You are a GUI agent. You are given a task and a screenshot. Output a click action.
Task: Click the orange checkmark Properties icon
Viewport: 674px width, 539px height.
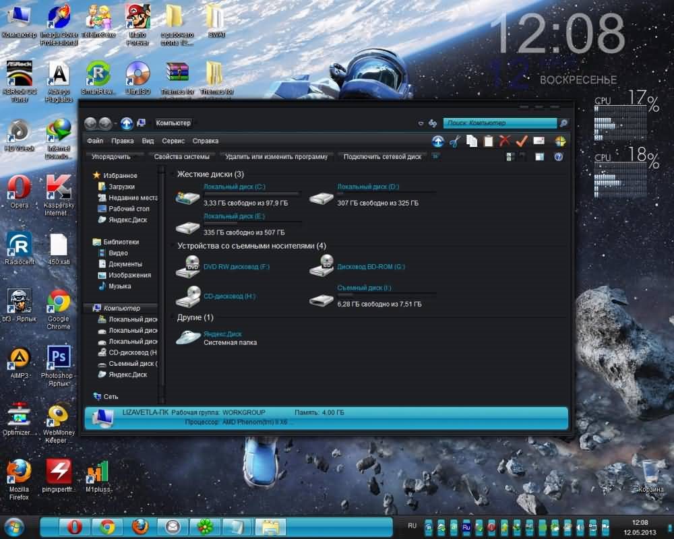pos(521,141)
